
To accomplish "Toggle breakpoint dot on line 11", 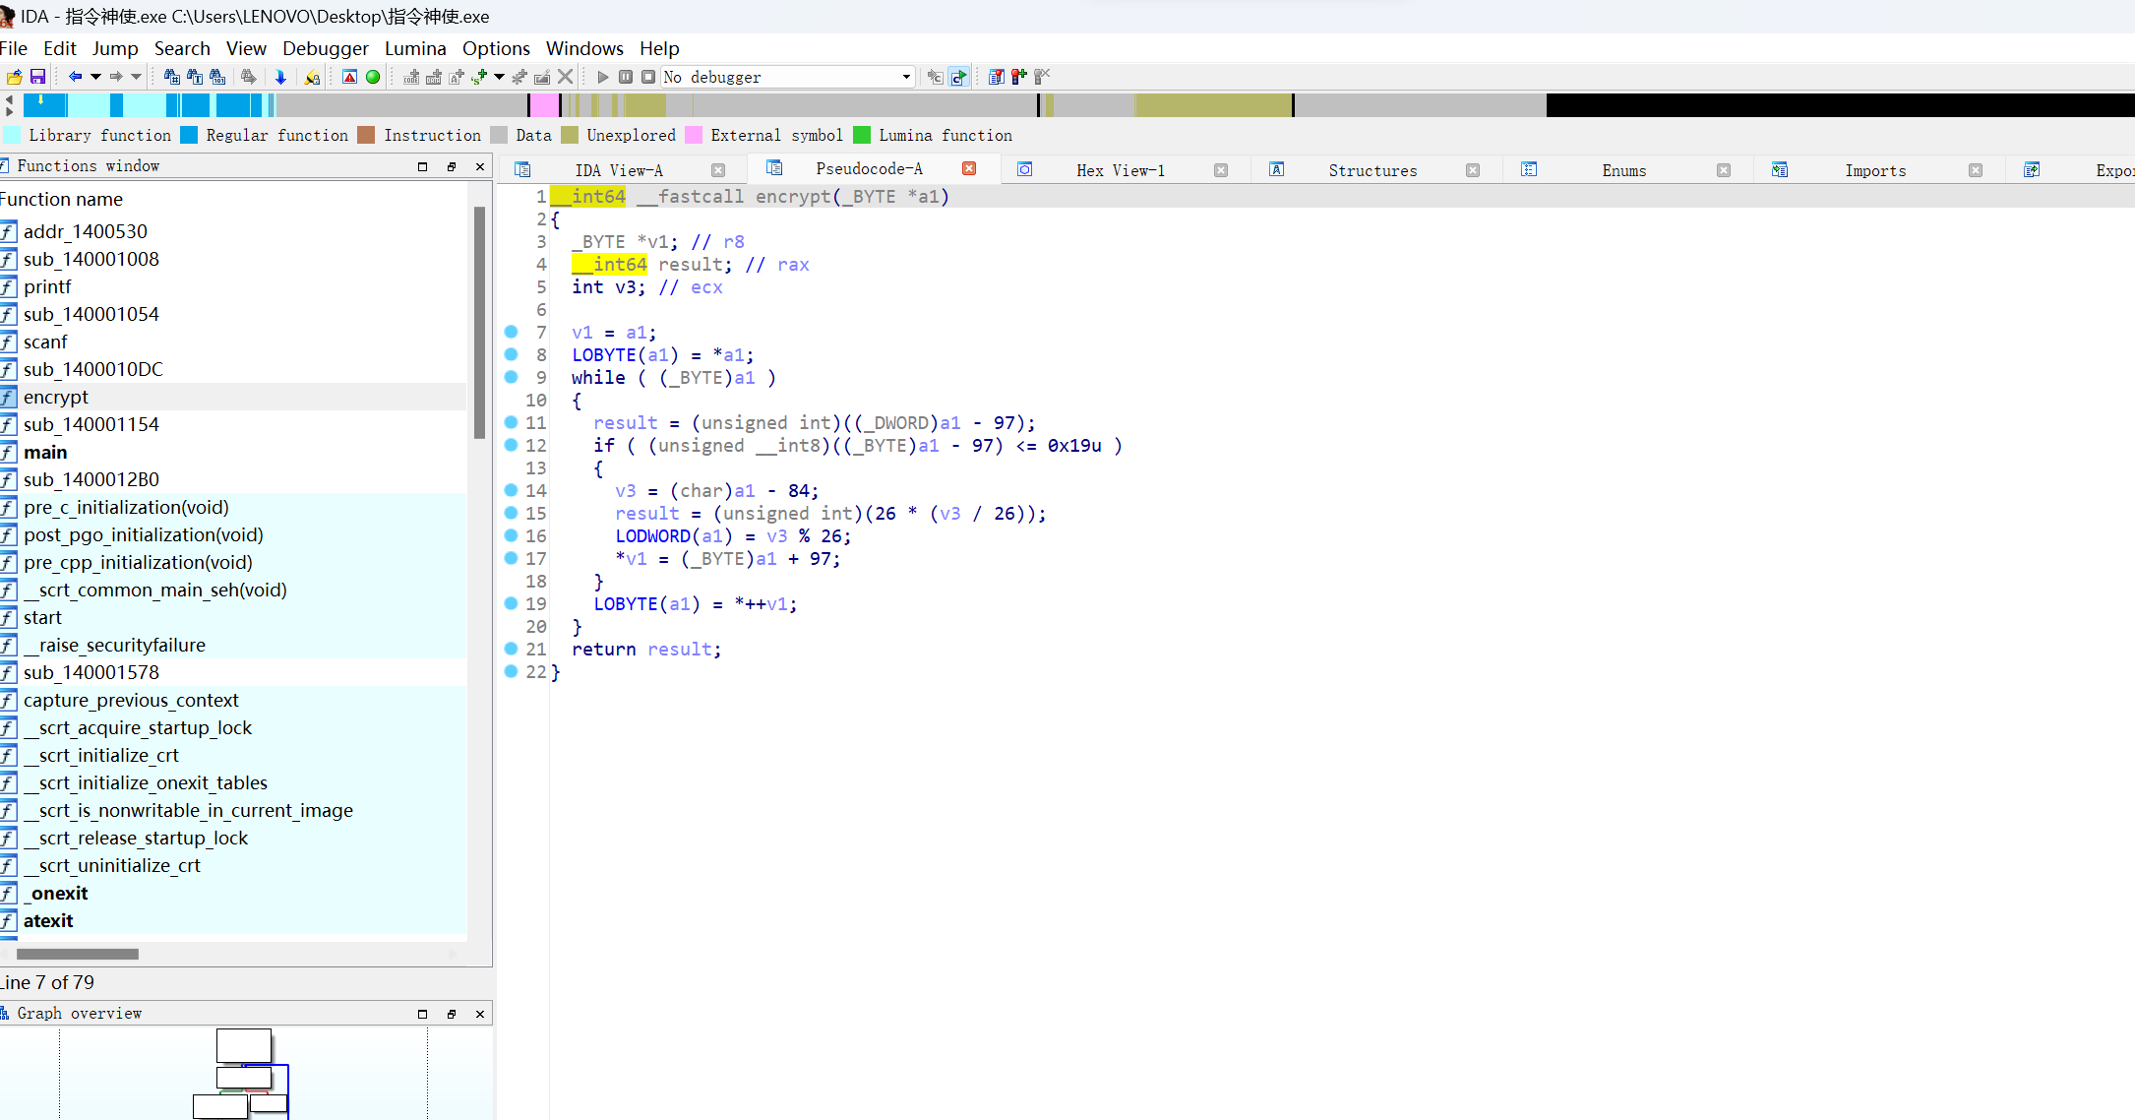I will [x=511, y=422].
